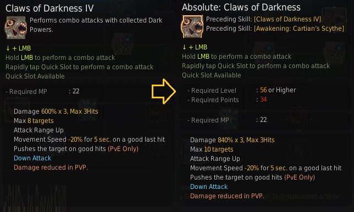Click Damage 840% x 3 value
The image size is (354, 212).
point(233,140)
